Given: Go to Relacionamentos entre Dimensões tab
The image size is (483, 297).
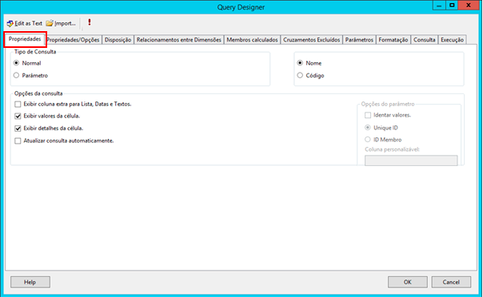Looking at the screenshot, I should click(x=178, y=40).
